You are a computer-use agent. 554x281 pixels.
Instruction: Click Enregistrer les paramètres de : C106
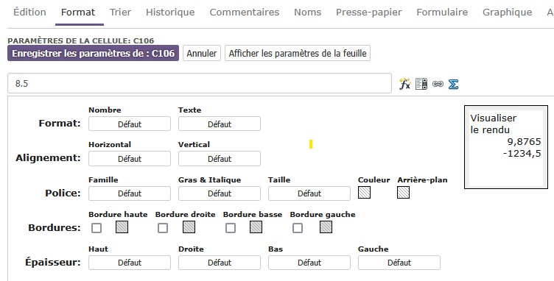pyautogui.click(x=94, y=53)
